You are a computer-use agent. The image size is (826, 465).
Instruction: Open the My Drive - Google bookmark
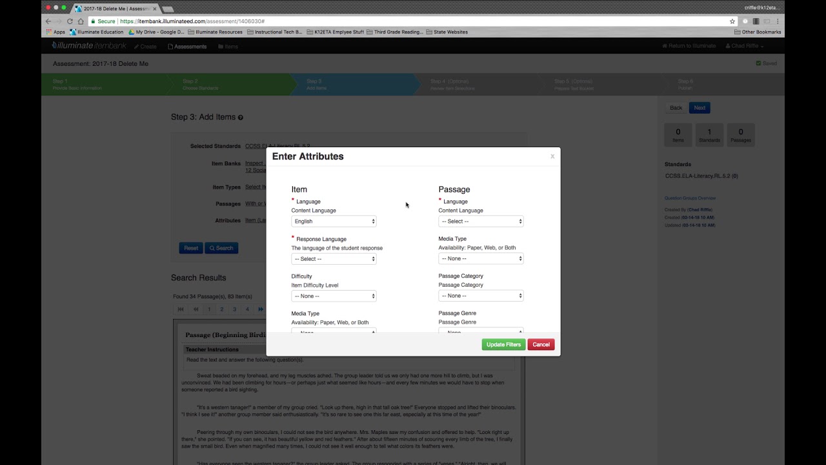tap(156, 32)
